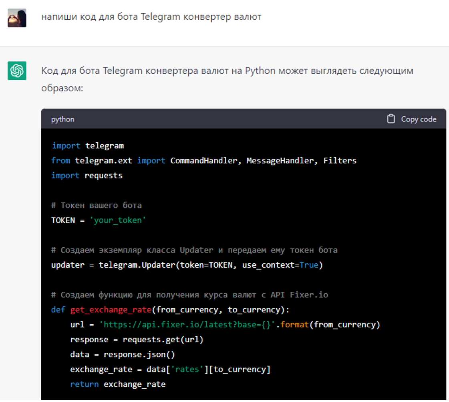This screenshot has width=449, height=402.
Task: Click the api.fixer.io URL string
Action: pos(187,324)
